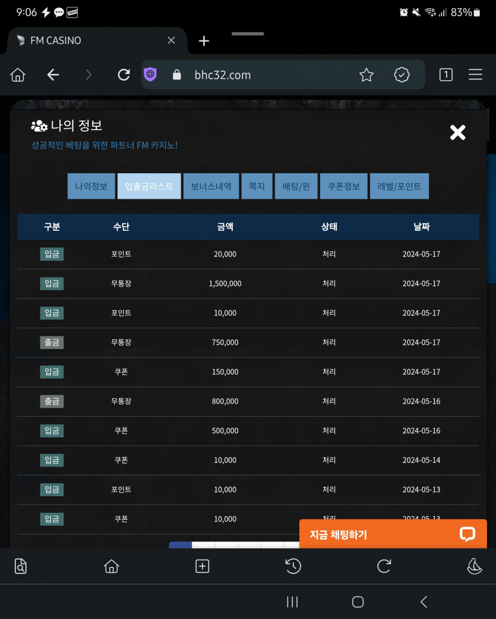Screen dimensions: 496x619
Task: Open the 보너스내역 tab
Action: tap(211, 186)
